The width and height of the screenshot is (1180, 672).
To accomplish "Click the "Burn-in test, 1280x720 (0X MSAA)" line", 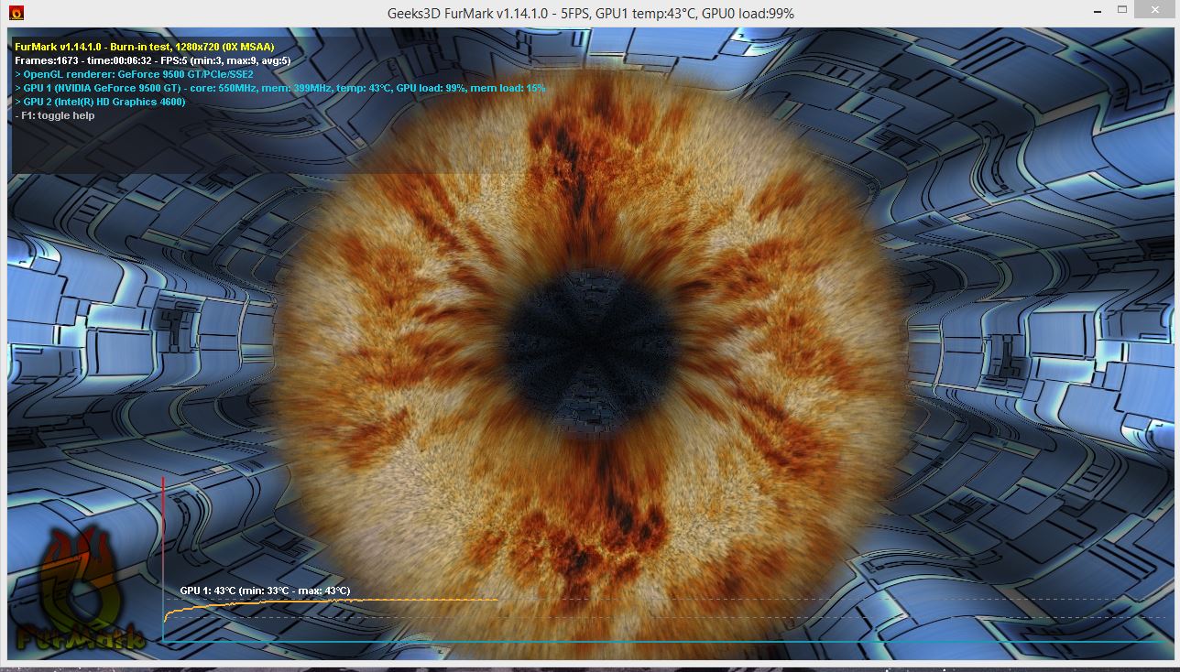I will pyautogui.click(x=145, y=47).
